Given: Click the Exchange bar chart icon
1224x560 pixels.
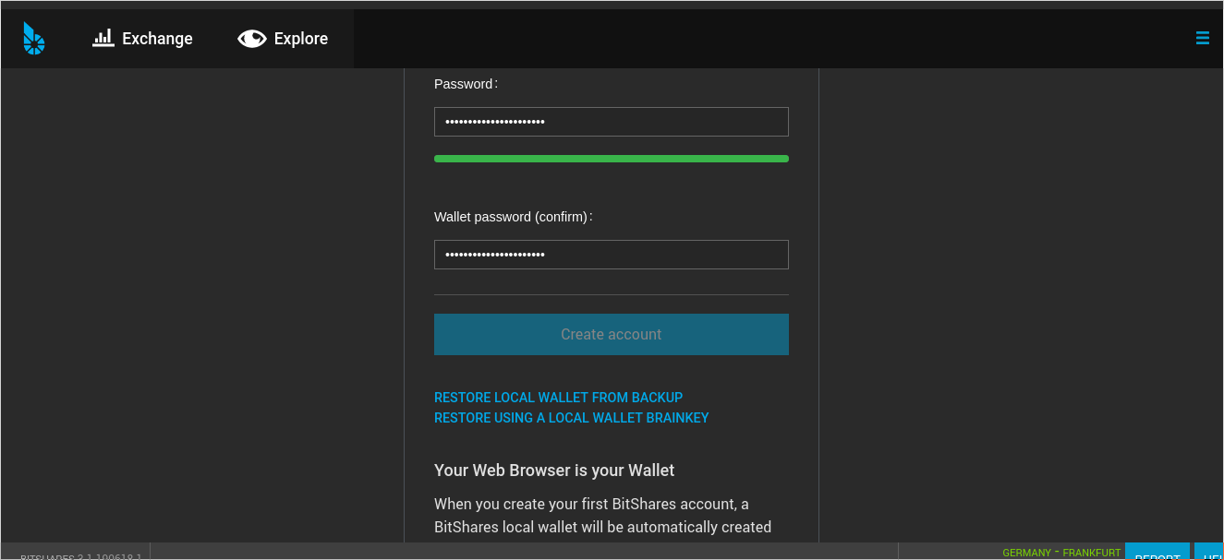Looking at the screenshot, I should coord(103,38).
